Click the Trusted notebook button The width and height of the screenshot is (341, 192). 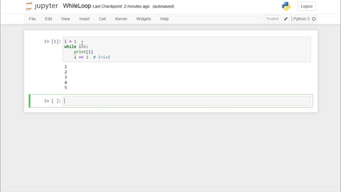click(x=272, y=19)
